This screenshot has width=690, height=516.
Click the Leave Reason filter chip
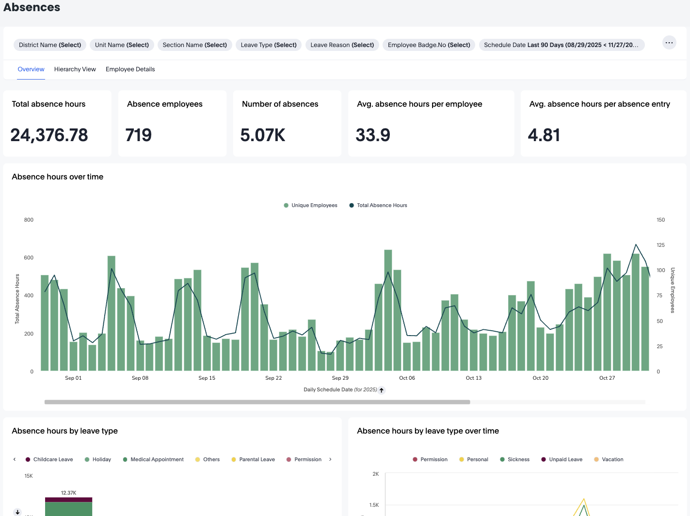[342, 45]
